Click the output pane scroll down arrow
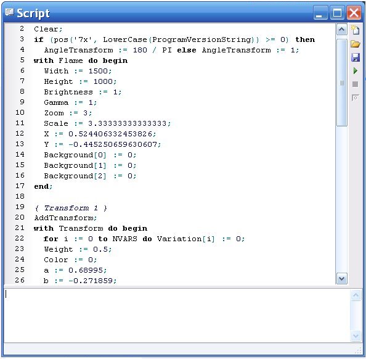The height and width of the screenshot is (359, 366). pos(356,336)
